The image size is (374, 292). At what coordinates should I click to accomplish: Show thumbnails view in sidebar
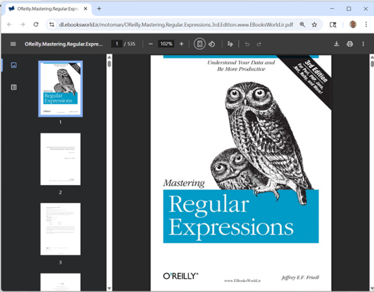click(14, 65)
